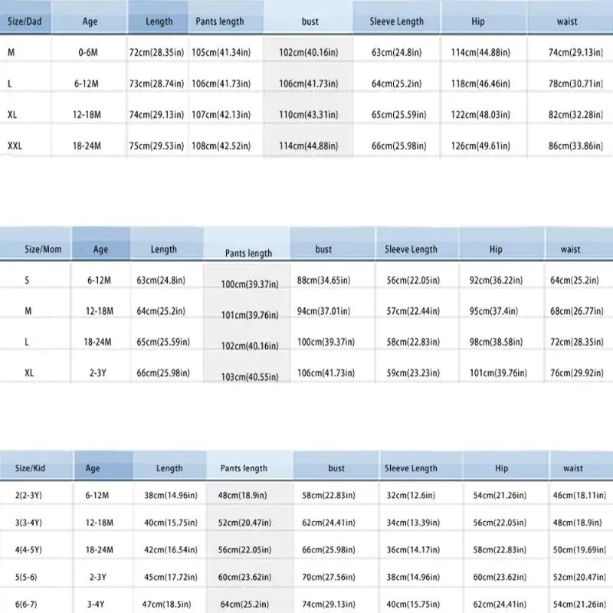Select the "3(3-4Y)" kid size label
The height and width of the screenshot is (613, 613).
(28, 523)
